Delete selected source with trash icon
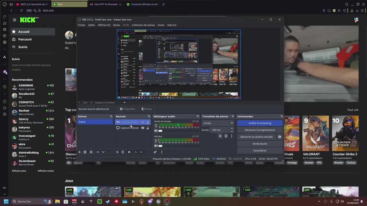The height and width of the screenshot is (206, 367). click(123, 152)
